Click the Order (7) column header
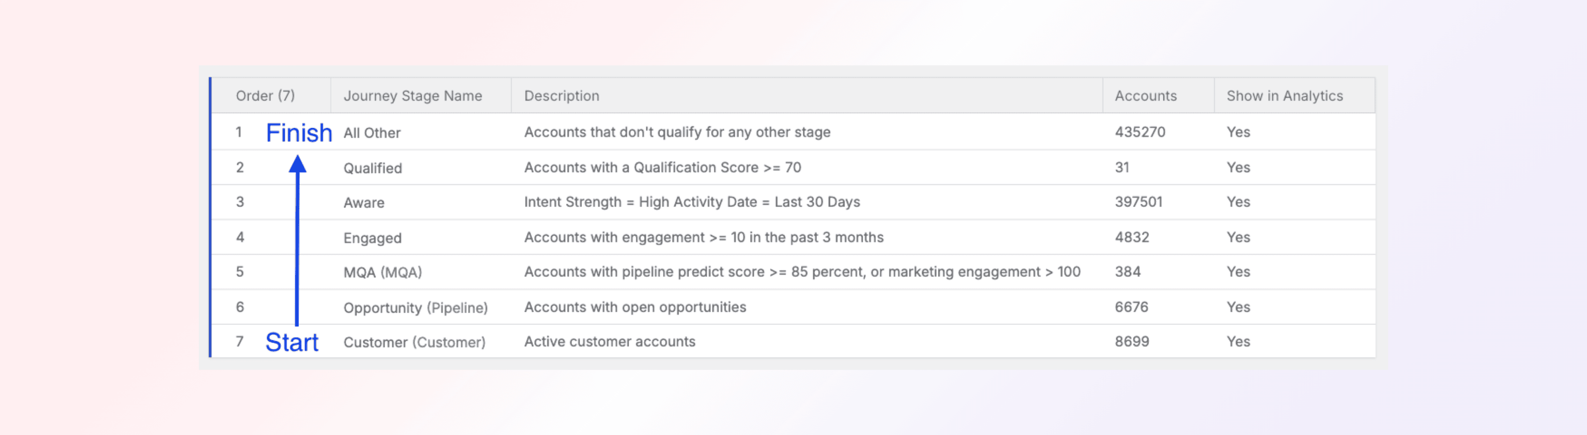This screenshot has height=435, width=1587. [265, 96]
